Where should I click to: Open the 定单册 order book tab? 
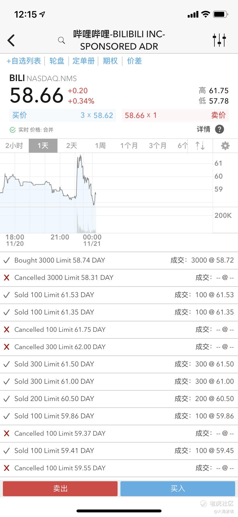(x=83, y=61)
